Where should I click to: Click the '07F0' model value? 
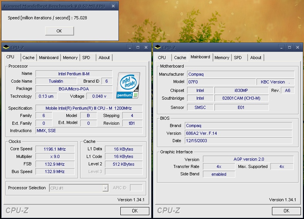[221, 82]
